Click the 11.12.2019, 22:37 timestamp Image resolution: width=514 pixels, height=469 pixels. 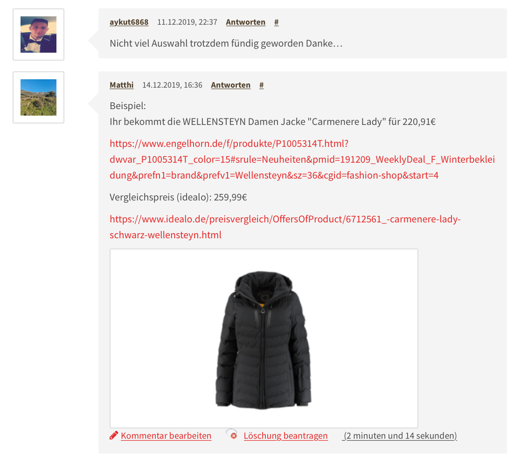[187, 22]
